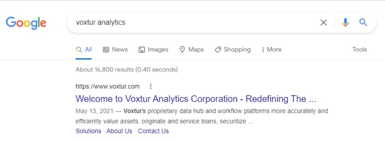Open the Tools search options
This screenshot has height=142, width=385.
[360, 49]
